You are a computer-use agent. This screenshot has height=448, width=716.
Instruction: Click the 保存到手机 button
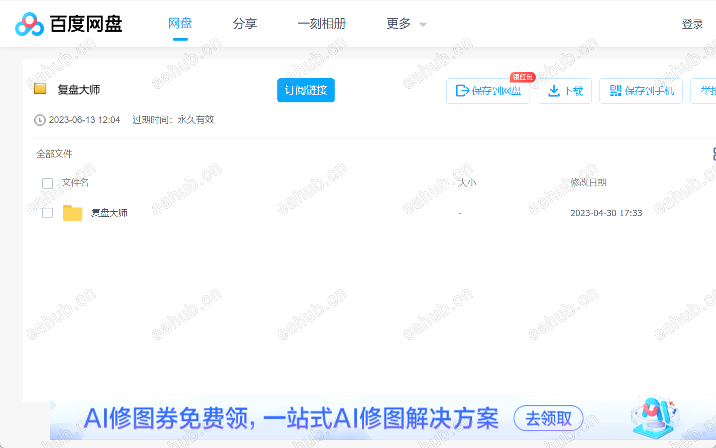[x=641, y=91]
